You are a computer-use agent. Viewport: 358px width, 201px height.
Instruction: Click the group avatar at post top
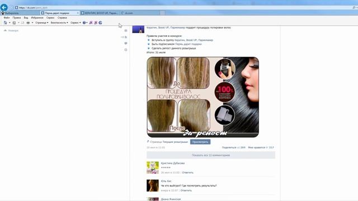point(138,30)
